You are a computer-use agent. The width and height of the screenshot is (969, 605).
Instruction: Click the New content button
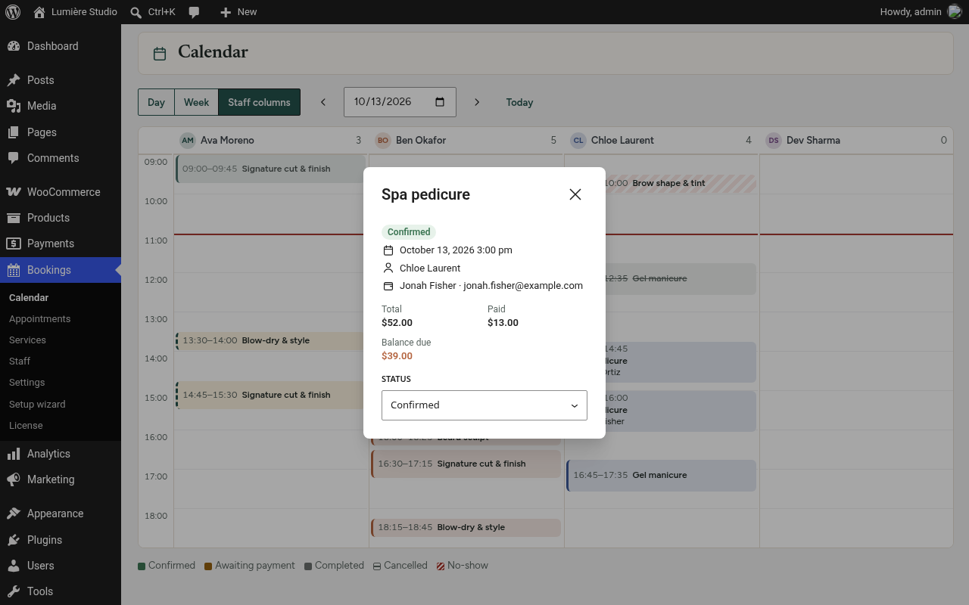tap(238, 12)
